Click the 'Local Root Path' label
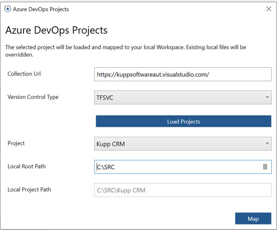Viewport: 277px width, 230px height. click(26, 167)
